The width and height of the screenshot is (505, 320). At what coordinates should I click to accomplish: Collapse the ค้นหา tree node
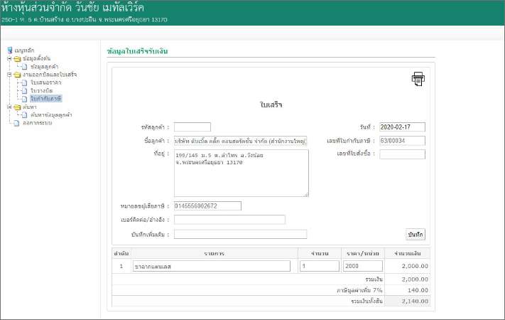pos(9,107)
